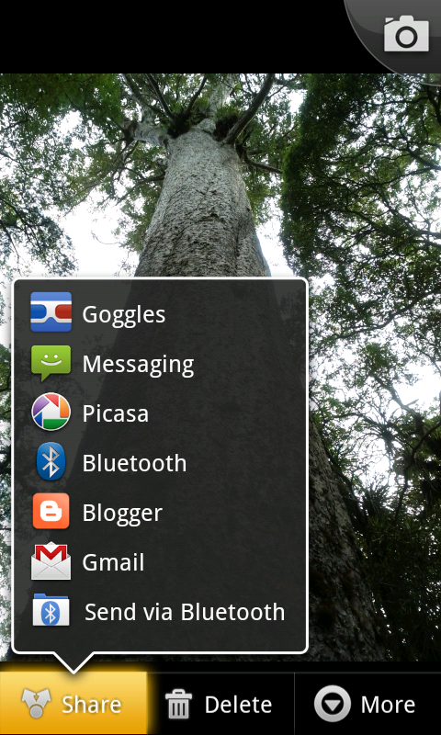Screen dimensions: 441x735
Task: Tap the blue oval Bluetooth icon
Action: pos(51,462)
